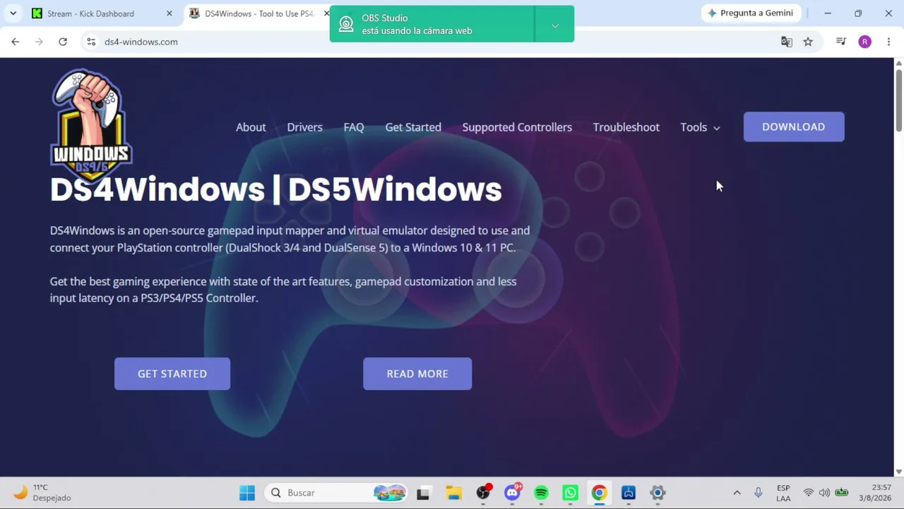Screen dimensions: 904x509
Task: Open the blue controller app in taskbar
Action: (x=629, y=493)
